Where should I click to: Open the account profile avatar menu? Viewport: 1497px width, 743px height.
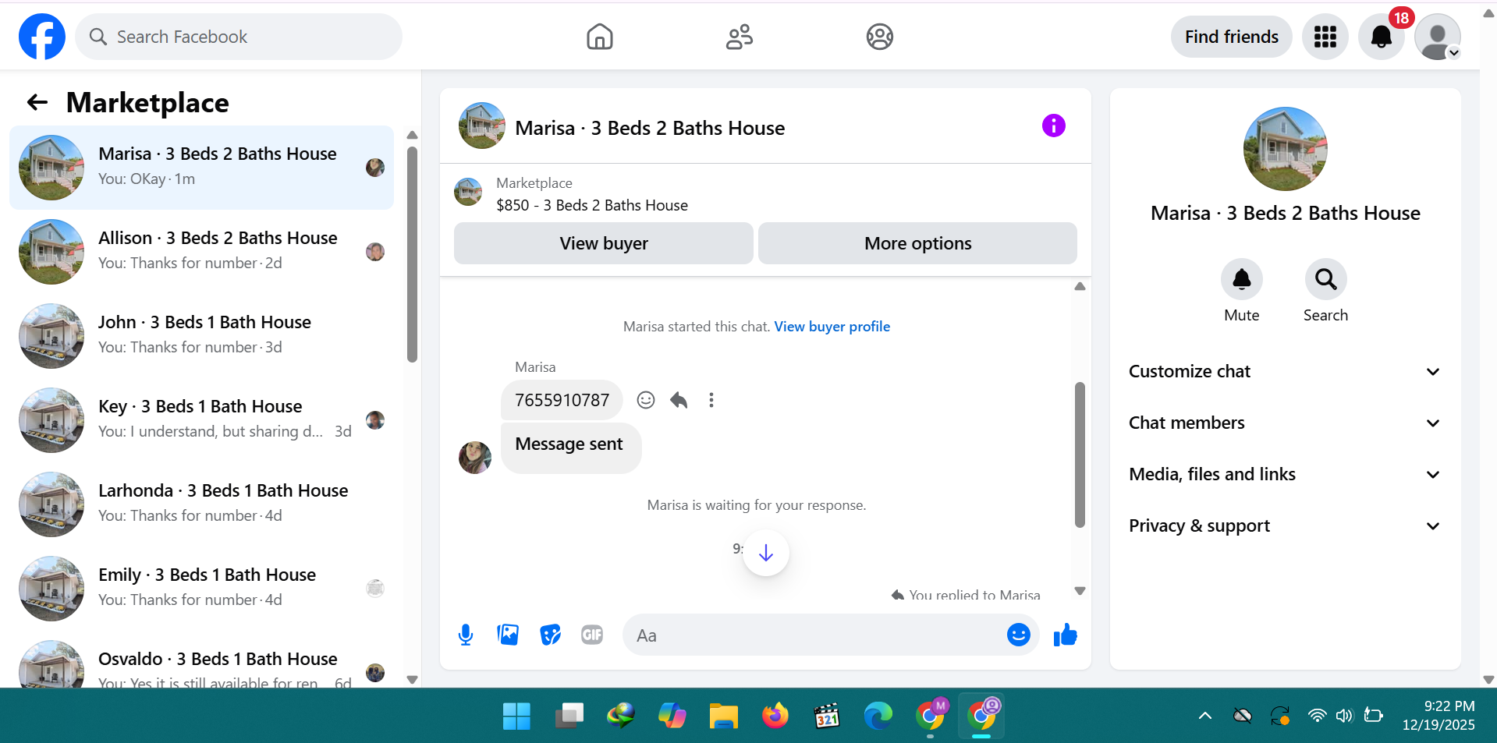1437,37
